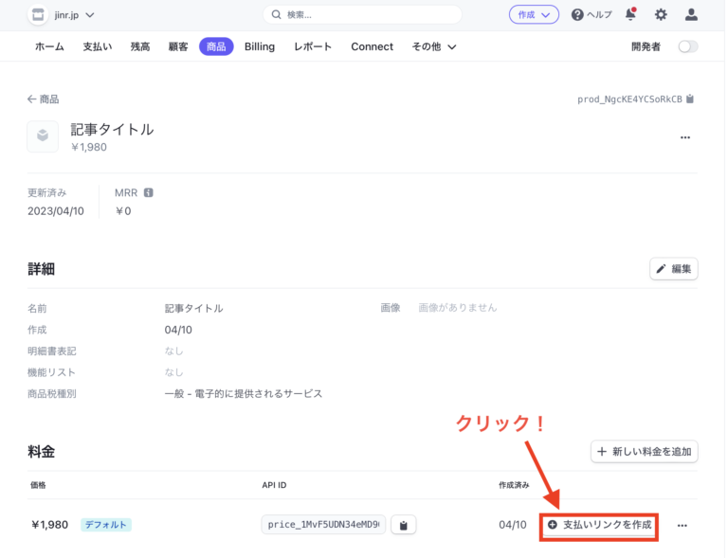Viewport: 728px width, 558px height.
Task: Open the 作成 create dropdown
Action: [x=534, y=14]
